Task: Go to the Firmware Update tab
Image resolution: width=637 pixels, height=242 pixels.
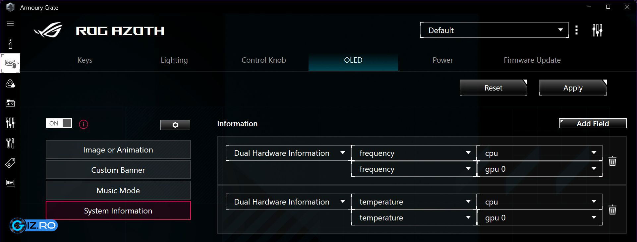Action: [x=532, y=60]
